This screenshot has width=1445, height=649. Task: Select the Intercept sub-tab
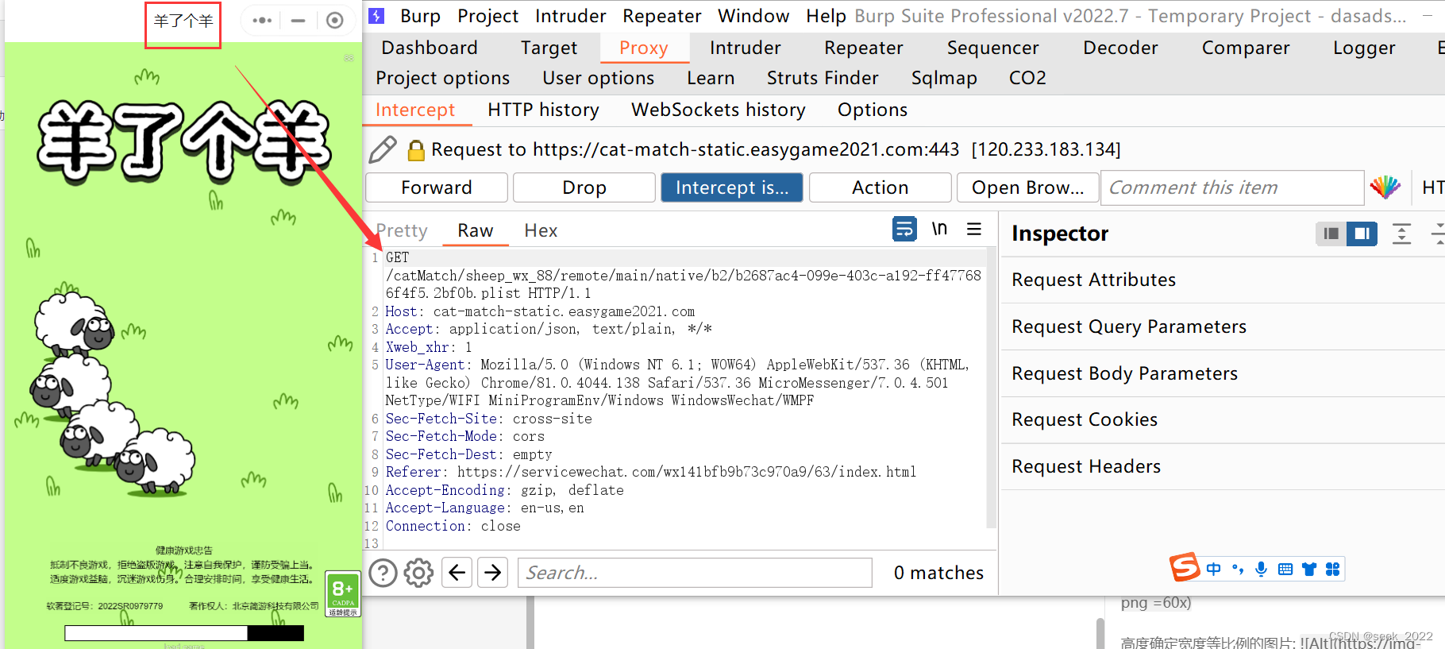pyautogui.click(x=415, y=110)
